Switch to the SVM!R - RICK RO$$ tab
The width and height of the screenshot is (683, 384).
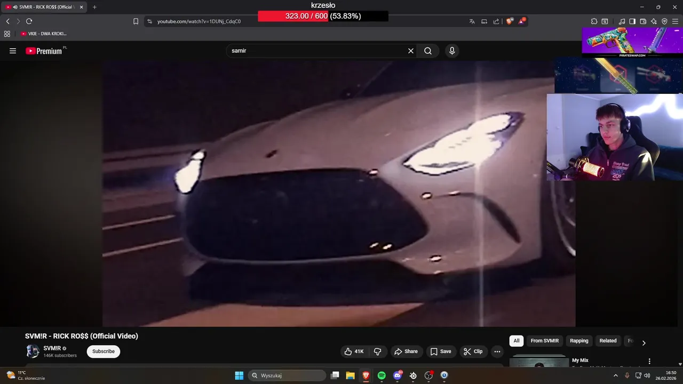(44, 7)
